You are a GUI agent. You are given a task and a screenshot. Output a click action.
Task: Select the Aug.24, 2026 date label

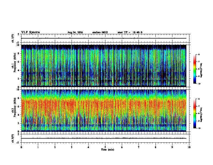pyautogui.click(x=75, y=32)
